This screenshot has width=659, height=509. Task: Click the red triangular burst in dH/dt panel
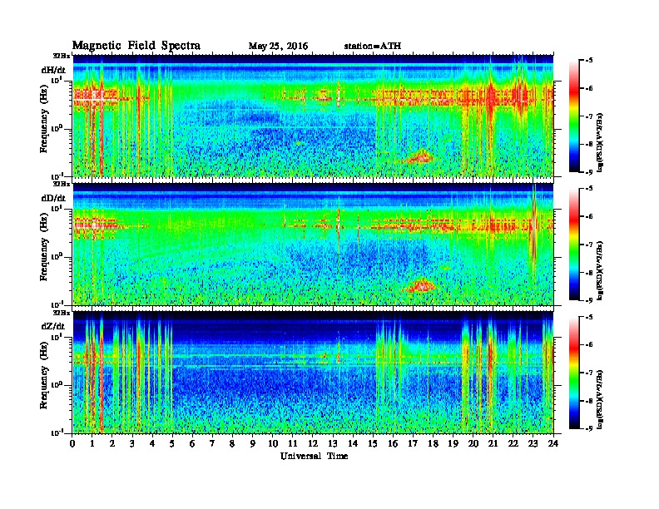[420, 157]
